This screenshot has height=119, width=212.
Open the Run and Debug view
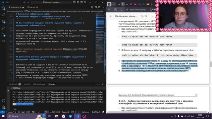click(x=3, y=28)
